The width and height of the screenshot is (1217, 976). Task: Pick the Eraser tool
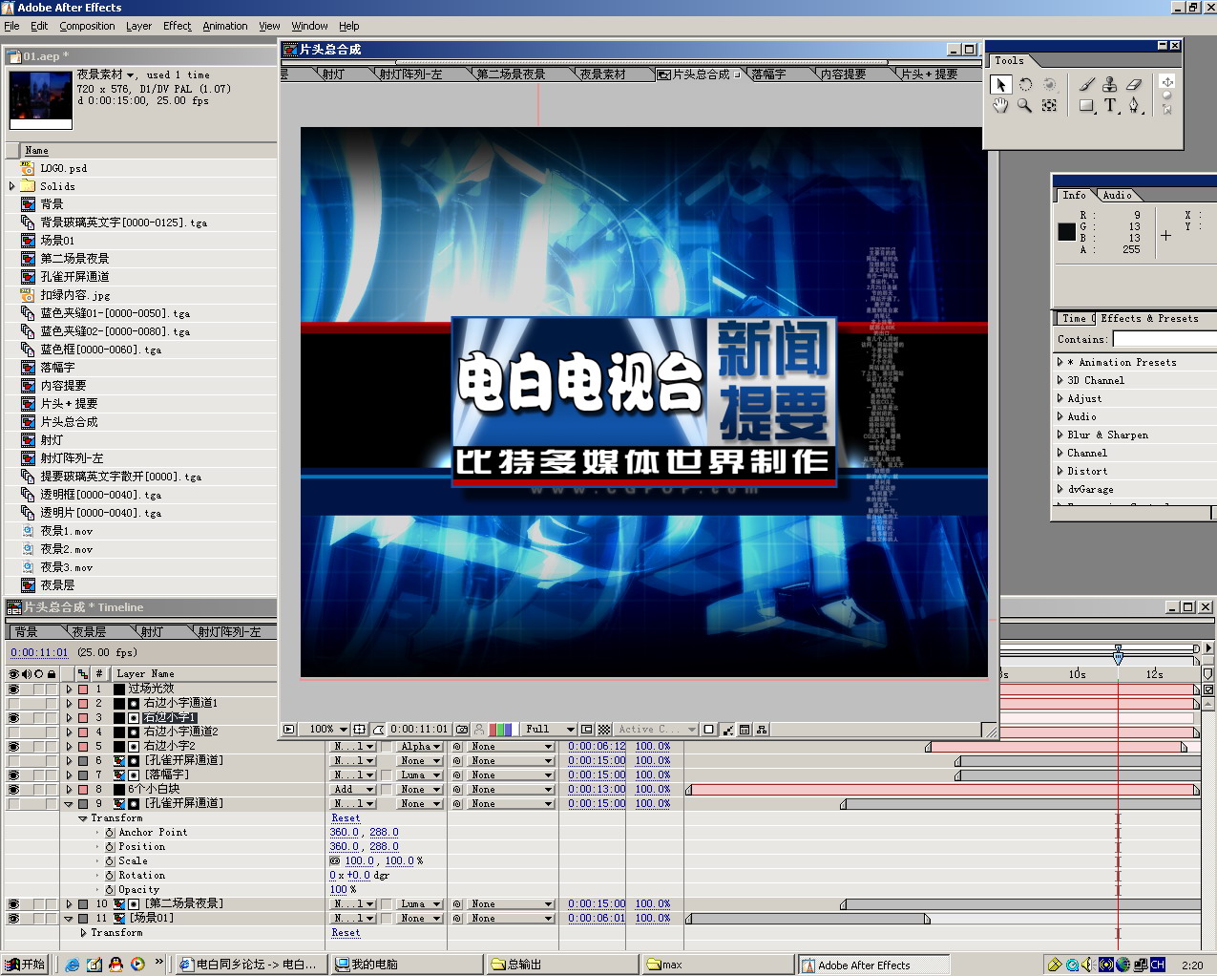(1134, 84)
